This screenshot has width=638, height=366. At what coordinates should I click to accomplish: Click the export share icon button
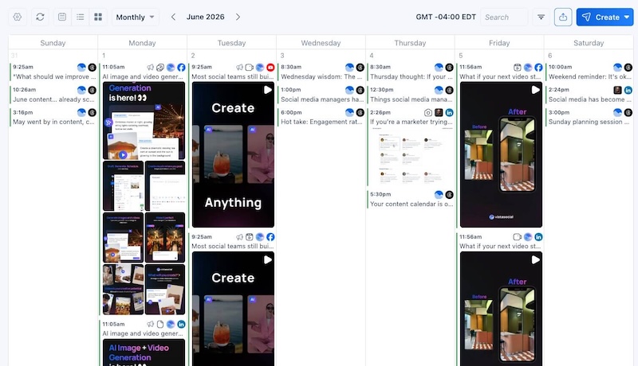point(563,17)
